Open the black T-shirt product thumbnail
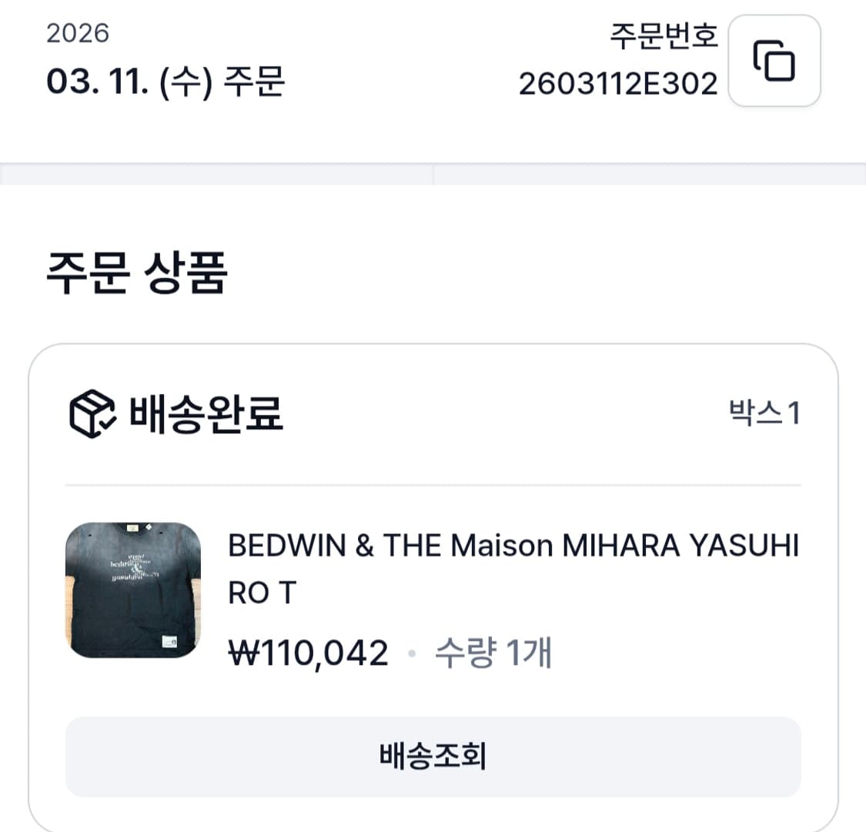Image resolution: width=866 pixels, height=832 pixels. pos(132,590)
